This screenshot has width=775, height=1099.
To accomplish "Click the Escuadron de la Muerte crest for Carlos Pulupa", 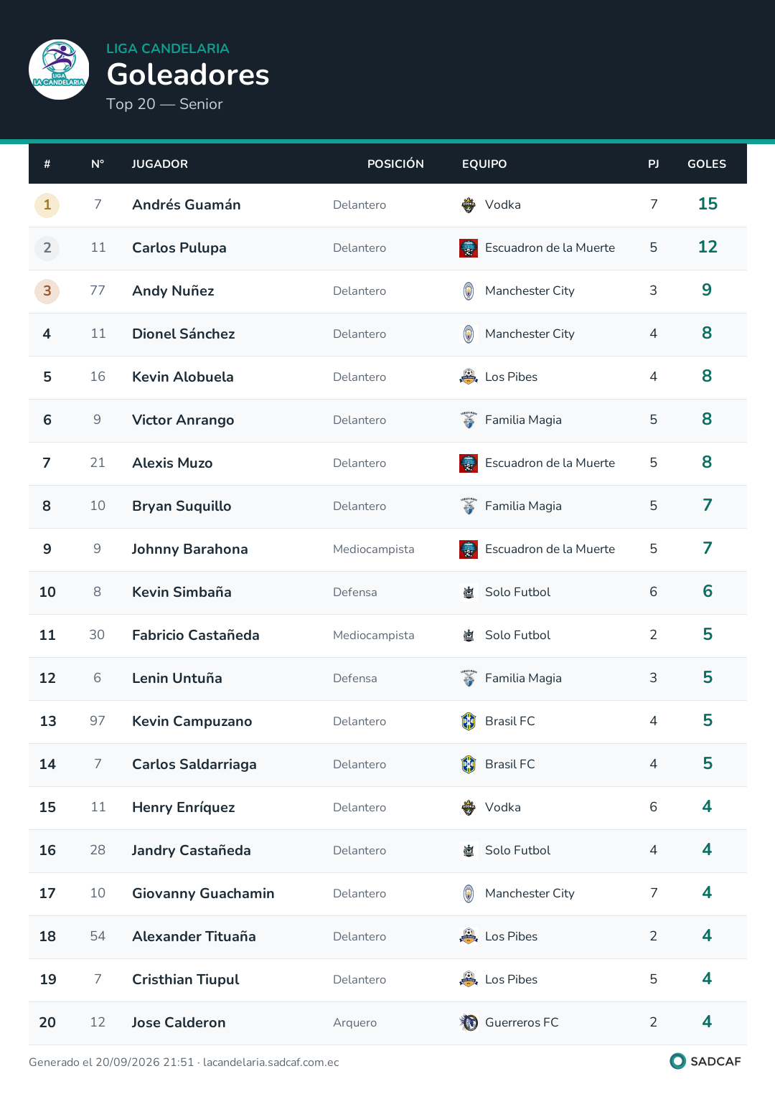I will coord(469,248).
